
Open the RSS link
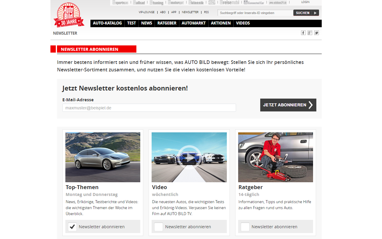[x=207, y=13]
